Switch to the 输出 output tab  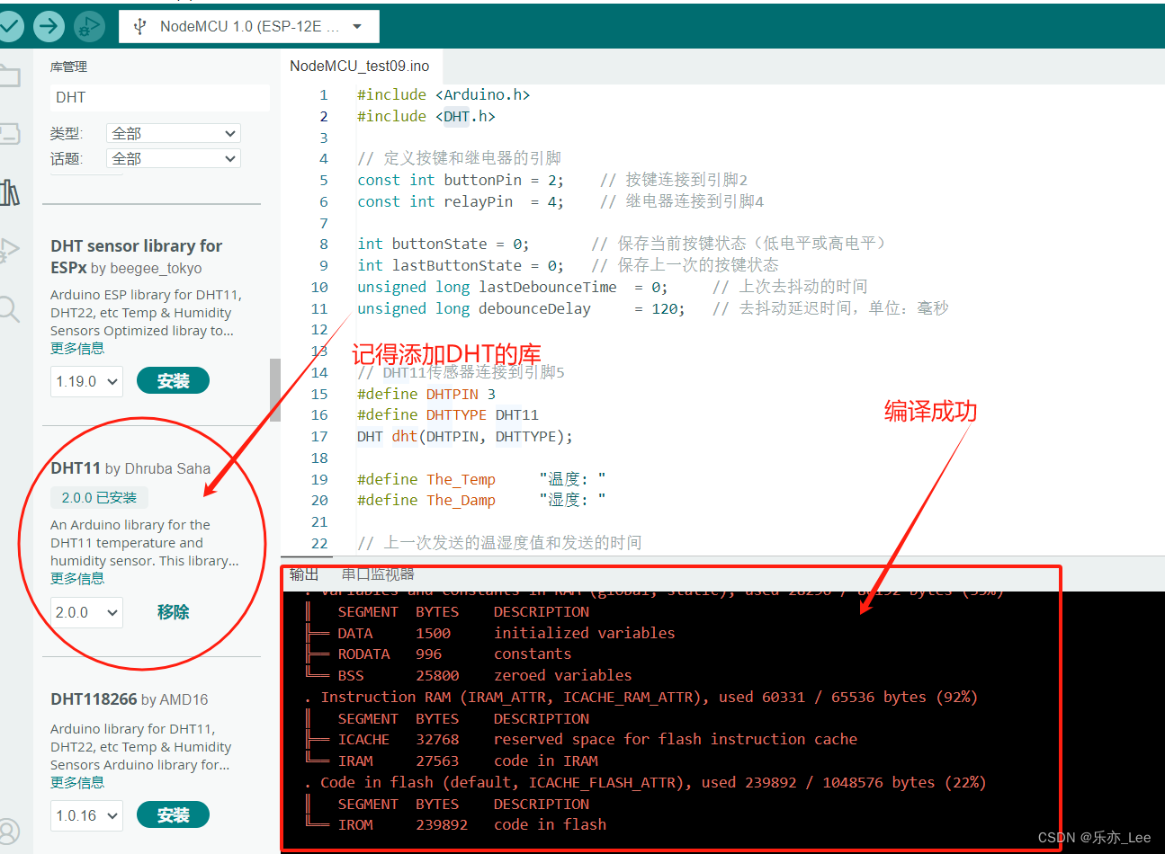tap(304, 574)
